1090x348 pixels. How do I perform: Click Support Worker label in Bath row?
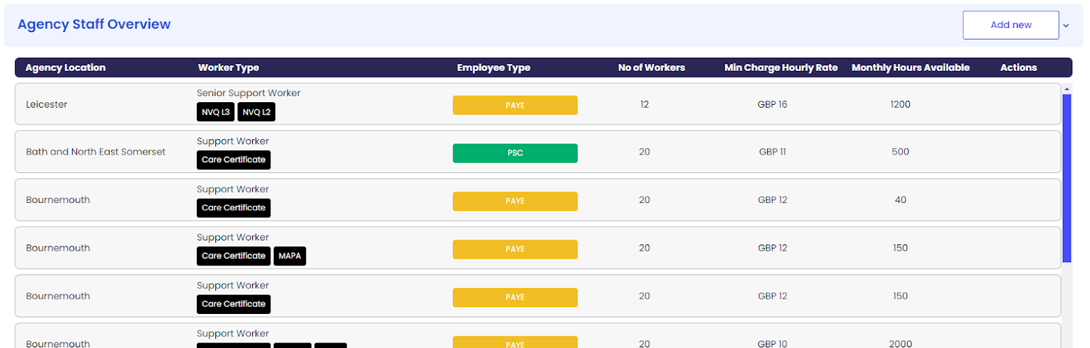click(x=233, y=142)
